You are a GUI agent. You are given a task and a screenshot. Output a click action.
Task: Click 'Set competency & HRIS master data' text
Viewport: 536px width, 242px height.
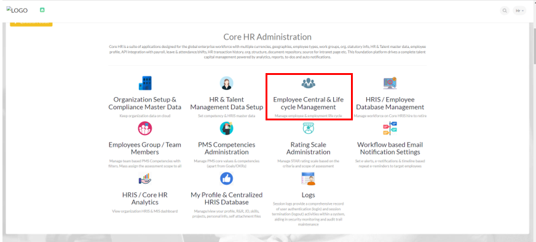pos(226,116)
